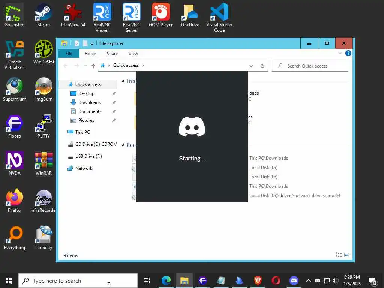Select This PC in navigation pane
The height and width of the screenshot is (288, 384).
(82, 132)
